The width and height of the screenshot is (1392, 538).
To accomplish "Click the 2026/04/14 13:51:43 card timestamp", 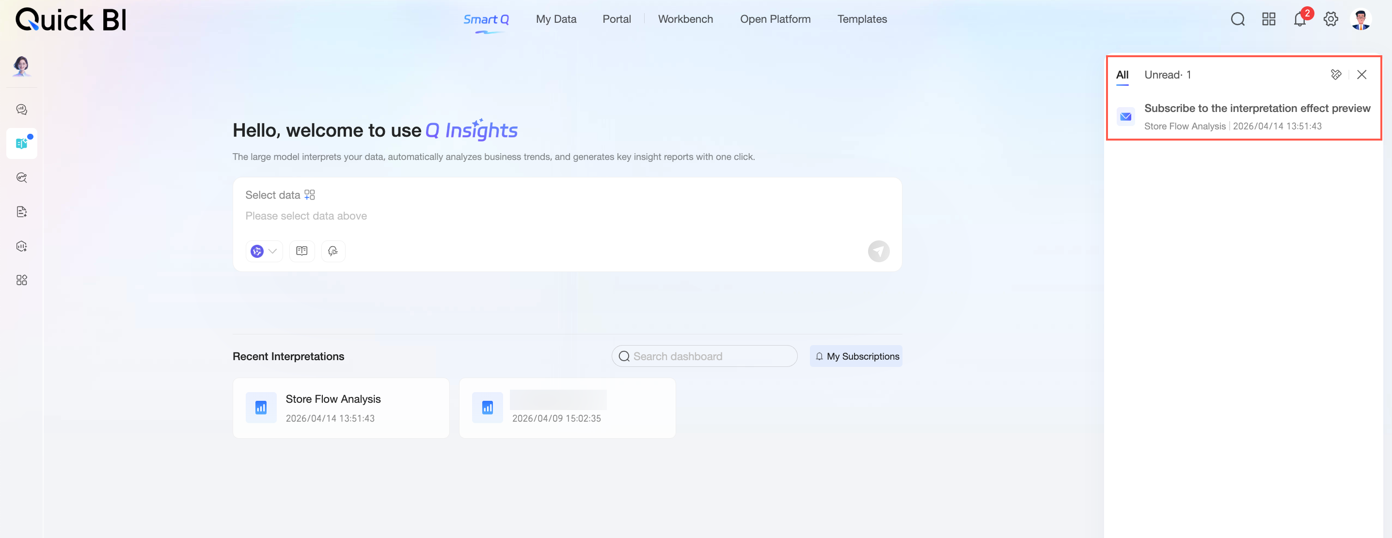I will point(330,418).
